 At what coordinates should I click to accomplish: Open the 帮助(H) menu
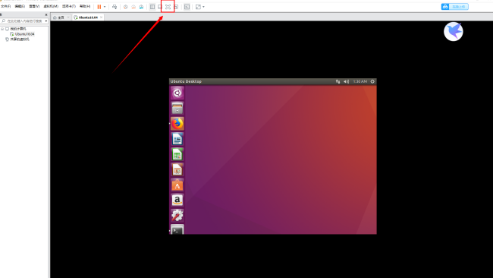coord(85,6)
